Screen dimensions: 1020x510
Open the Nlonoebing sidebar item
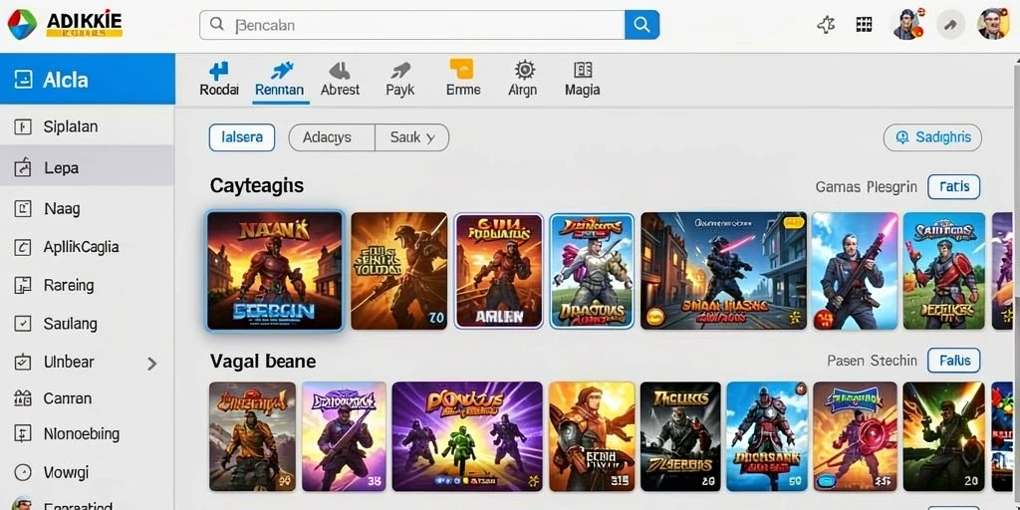pos(88,434)
